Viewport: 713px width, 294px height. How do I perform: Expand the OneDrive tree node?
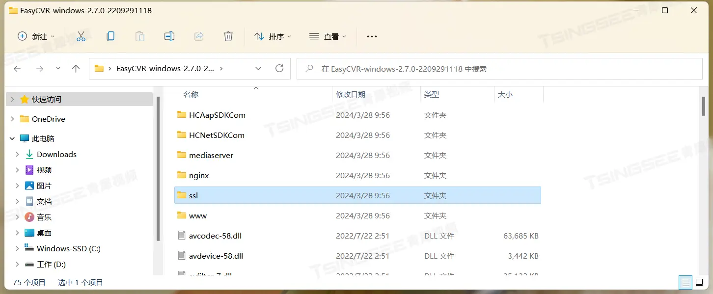[x=12, y=119]
